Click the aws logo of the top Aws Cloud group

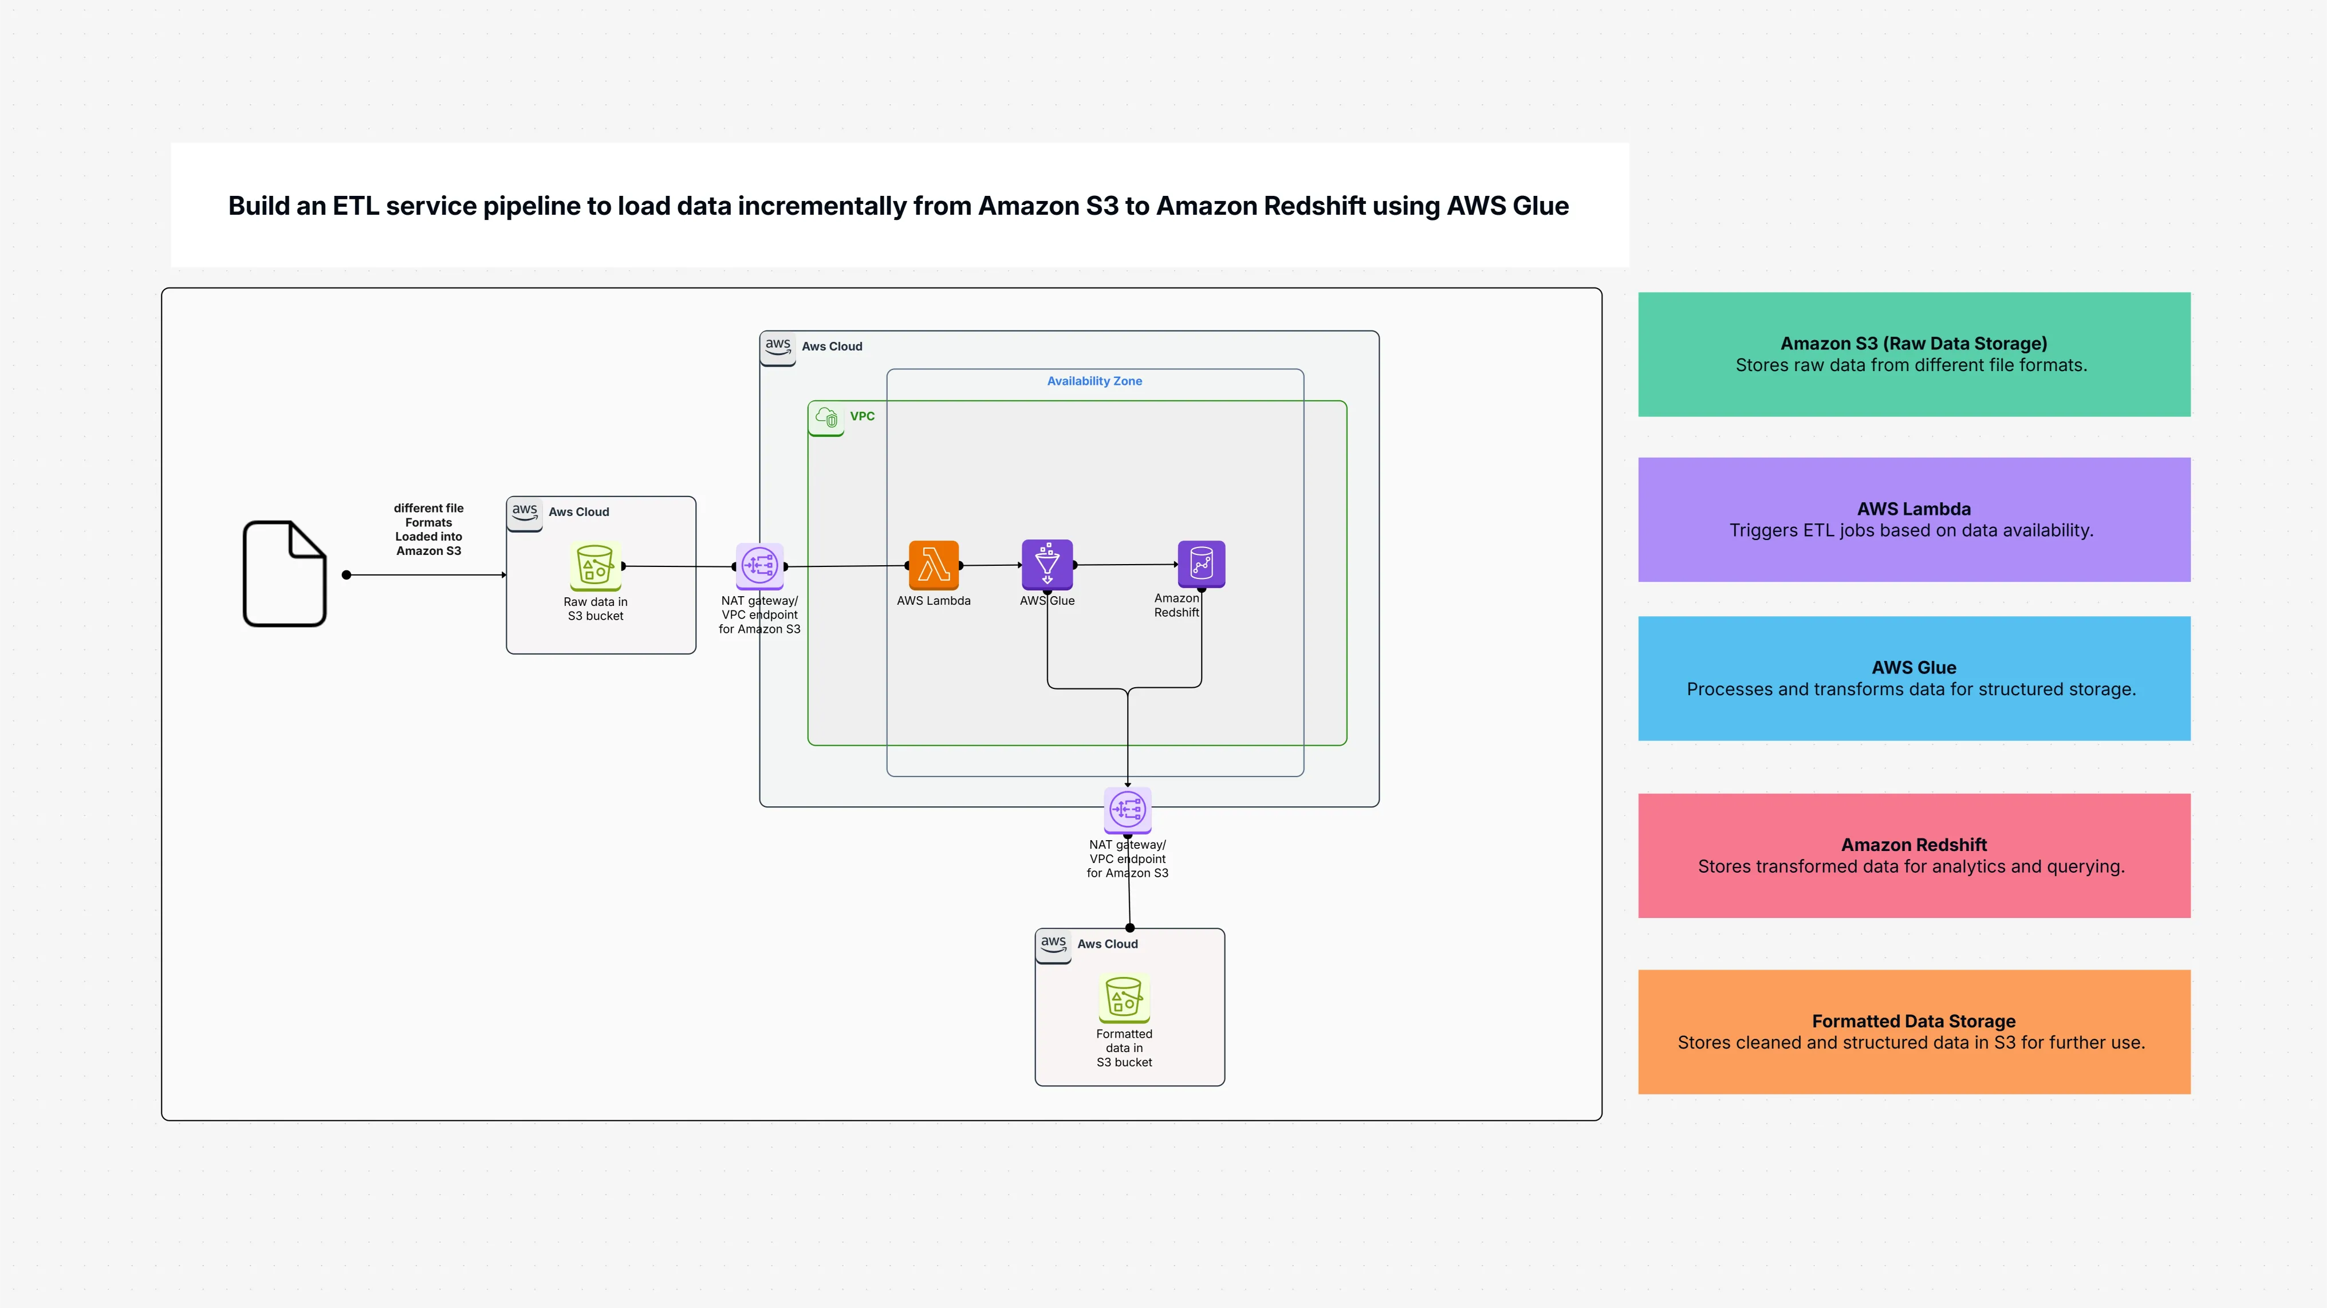click(778, 347)
